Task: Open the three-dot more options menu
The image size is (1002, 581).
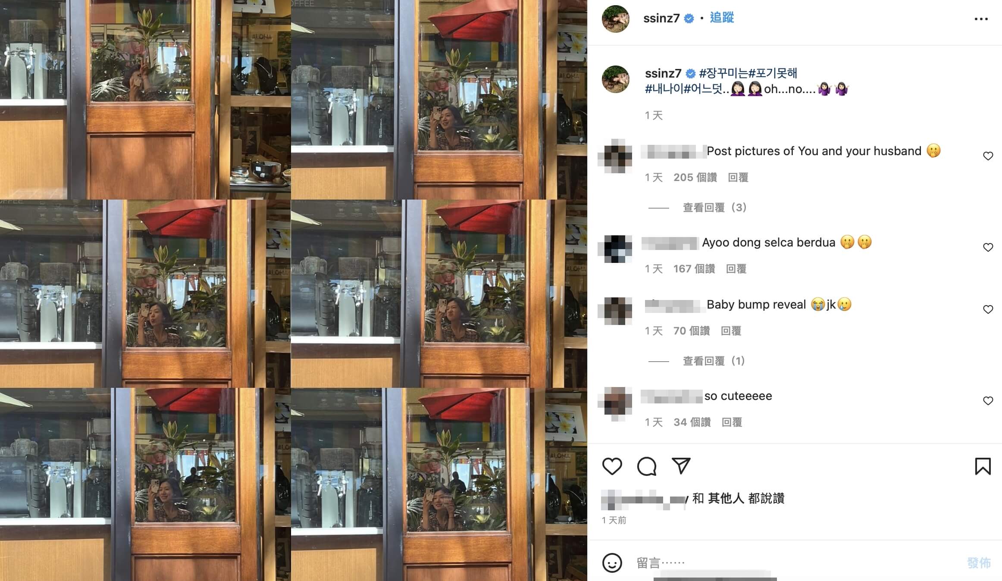Action: point(981,19)
